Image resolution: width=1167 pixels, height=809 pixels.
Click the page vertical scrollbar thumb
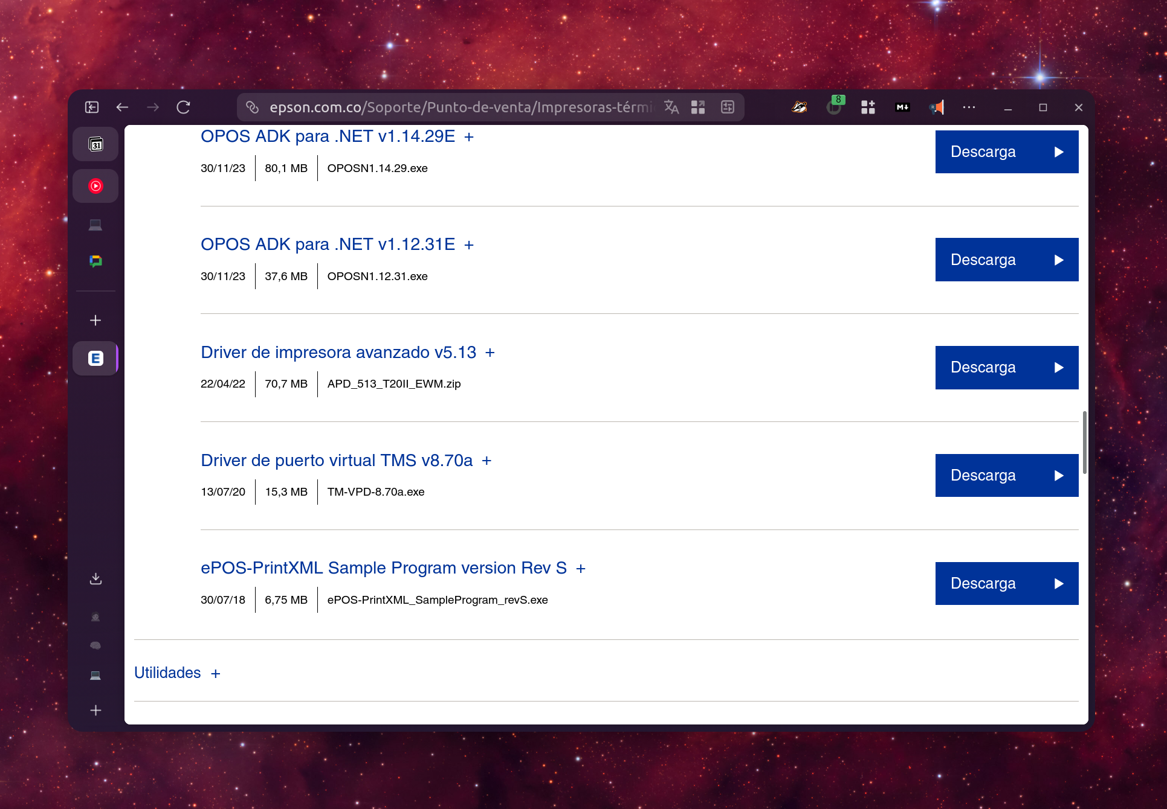click(x=1084, y=442)
